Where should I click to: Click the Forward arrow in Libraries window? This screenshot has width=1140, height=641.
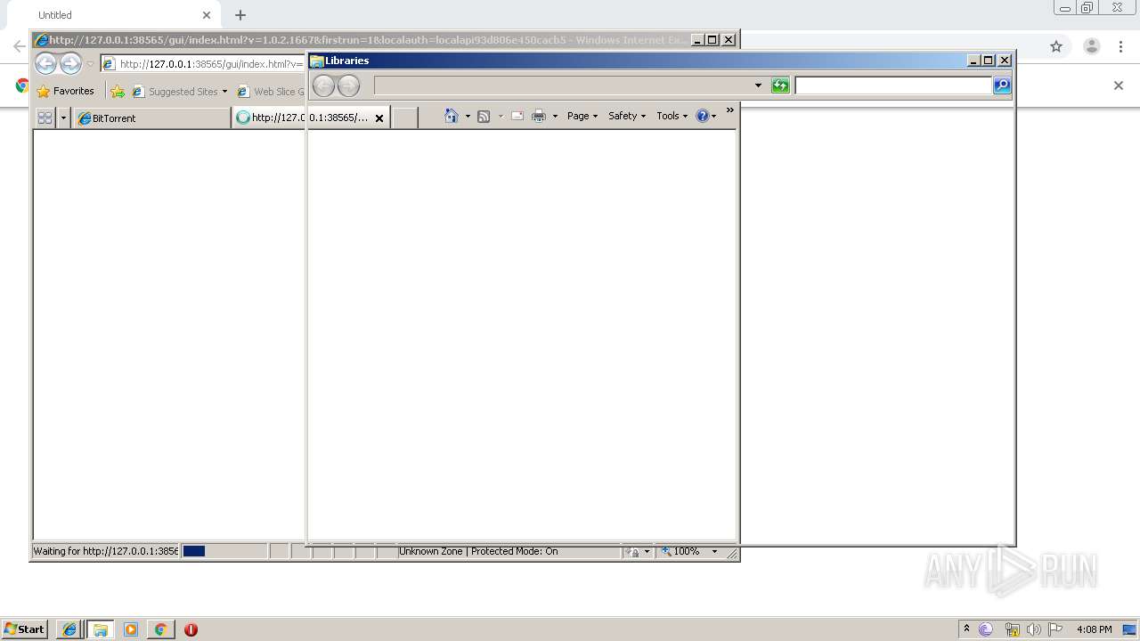pos(349,85)
